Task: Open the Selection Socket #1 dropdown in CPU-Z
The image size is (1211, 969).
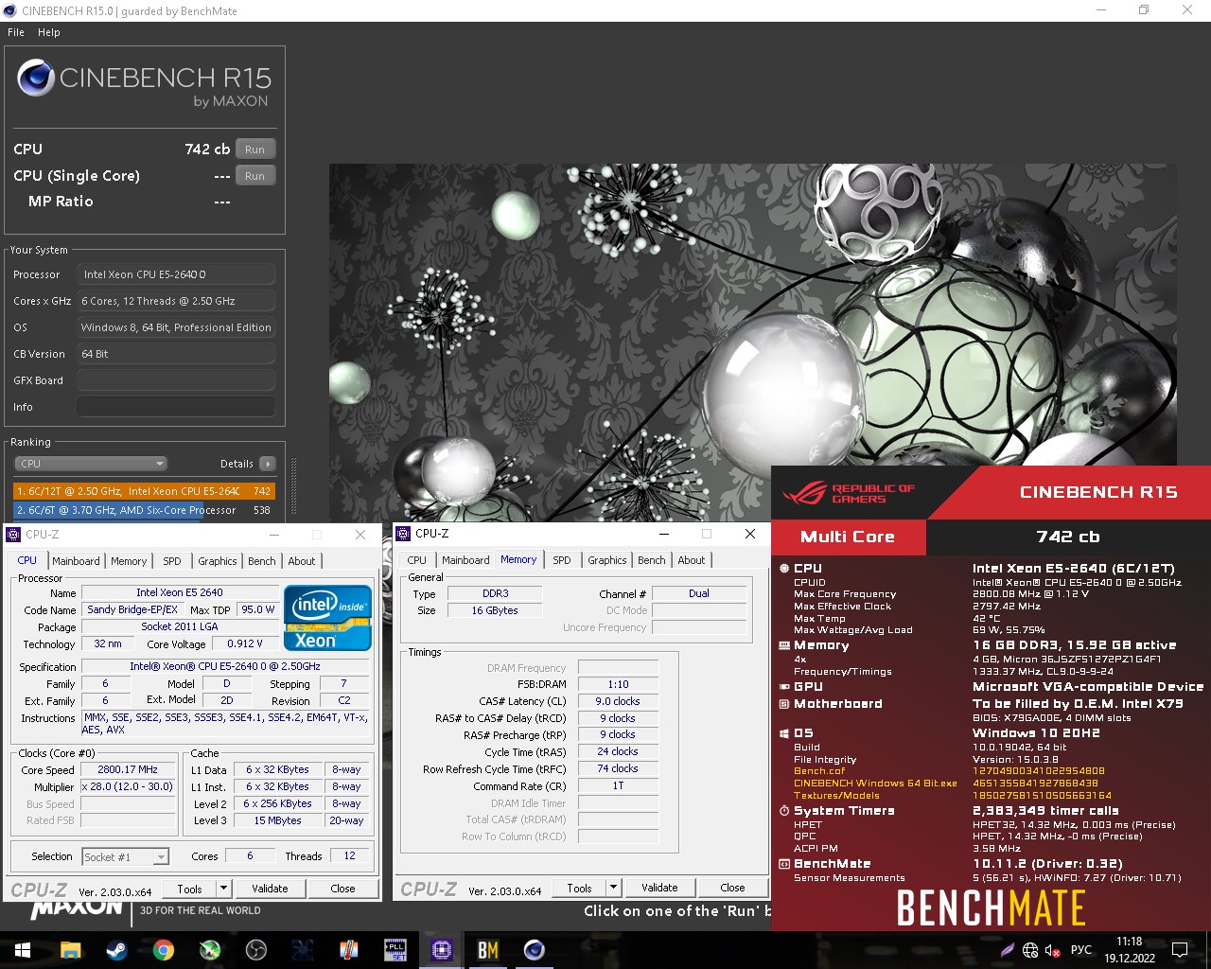Action: [125, 856]
